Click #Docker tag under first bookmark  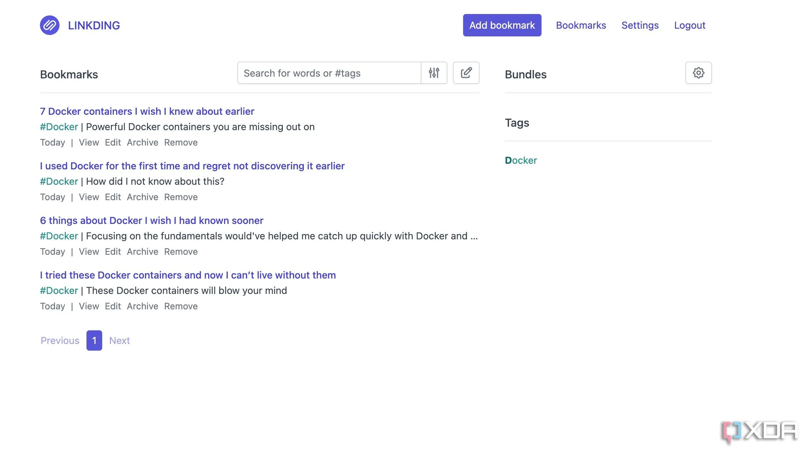pos(59,127)
